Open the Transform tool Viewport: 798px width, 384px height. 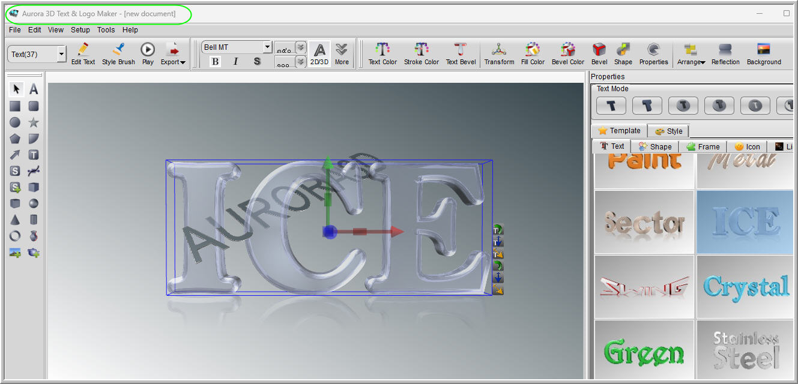[499, 53]
